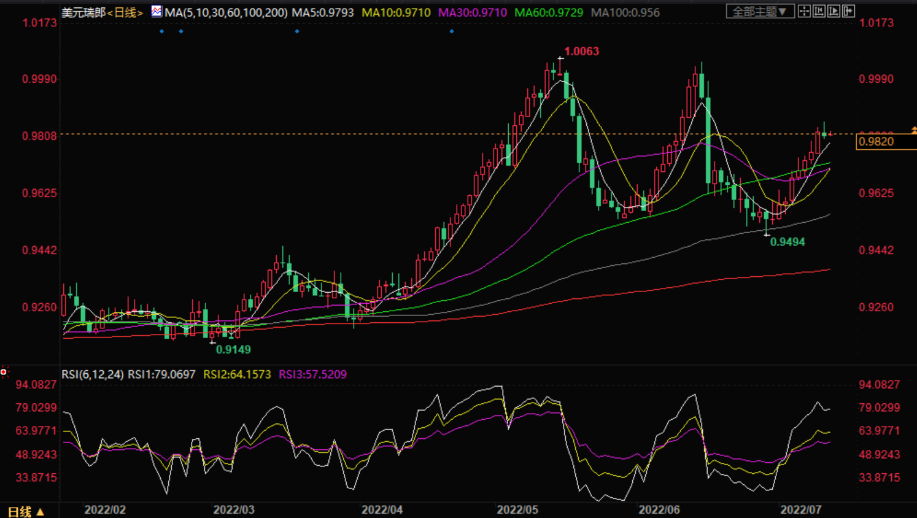
Task: Click the crosshair cursor icon
Action: tap(804, 11)
